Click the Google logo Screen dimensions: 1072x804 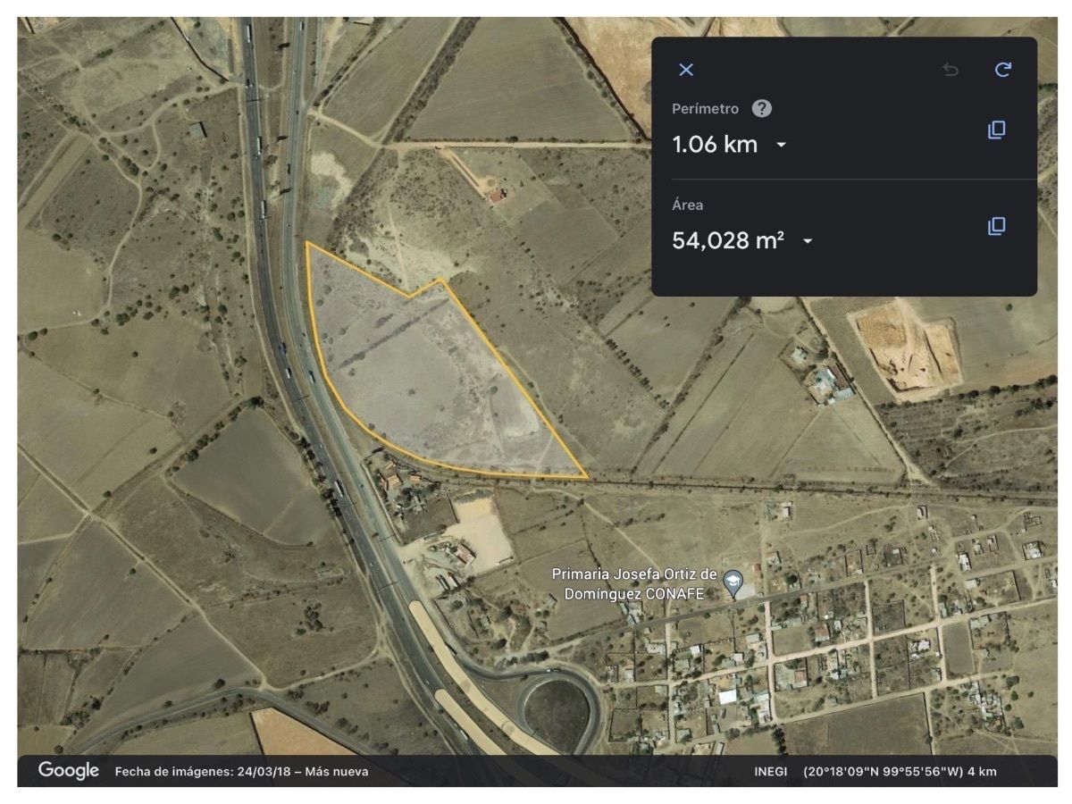(68, 771)
